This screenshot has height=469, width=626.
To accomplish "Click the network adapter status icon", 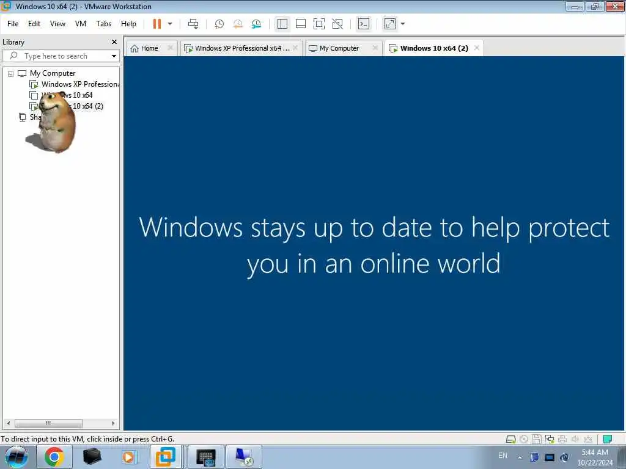I will pos(550,439).
